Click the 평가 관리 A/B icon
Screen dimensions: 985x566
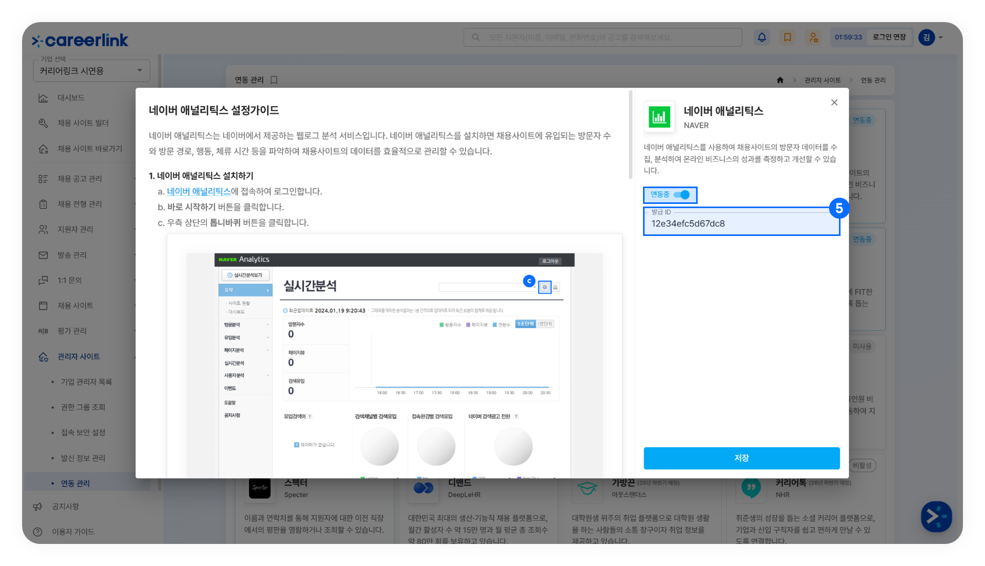pos(43,331)
